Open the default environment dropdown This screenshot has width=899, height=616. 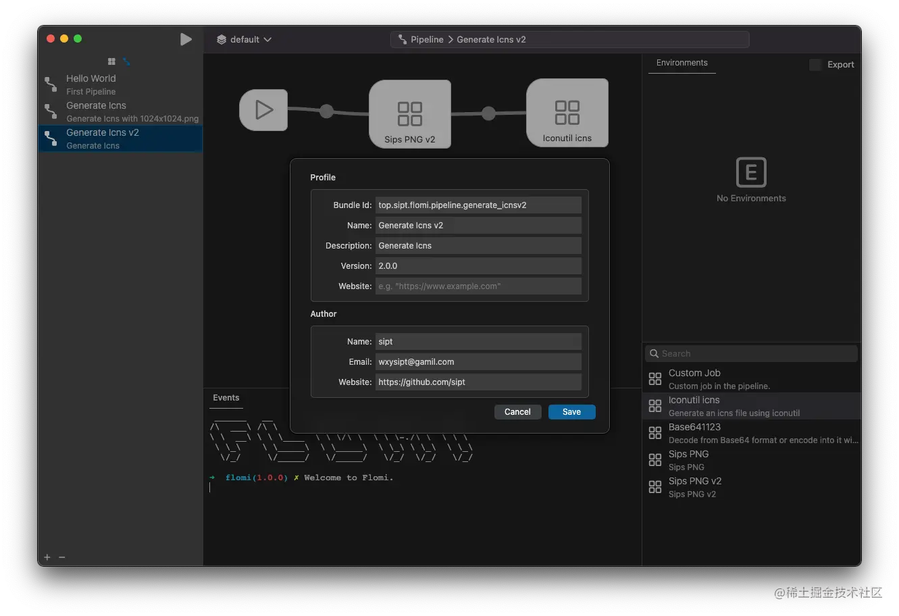(244, 39)
